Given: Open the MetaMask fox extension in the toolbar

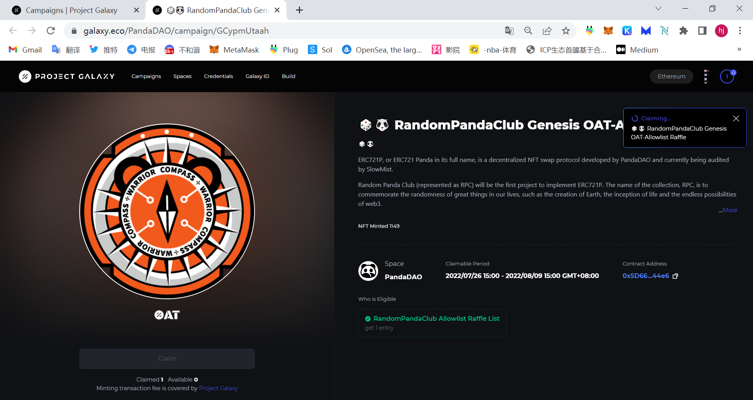Looking at the screenshot, I should point(608,31).
